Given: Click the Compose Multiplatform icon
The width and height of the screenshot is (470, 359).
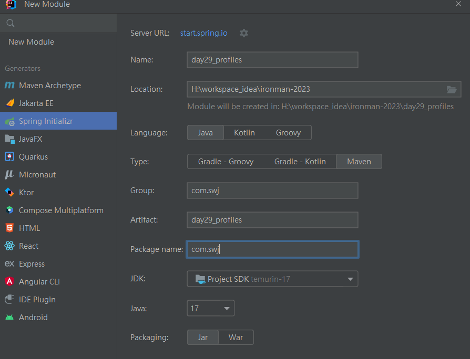Looking at the screenshot, I should coord(9,210).
